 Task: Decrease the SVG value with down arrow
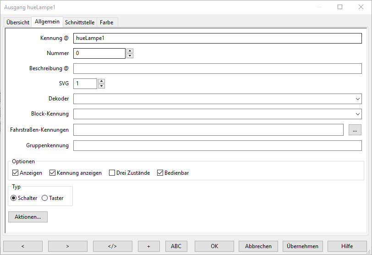tap(101, 86)
